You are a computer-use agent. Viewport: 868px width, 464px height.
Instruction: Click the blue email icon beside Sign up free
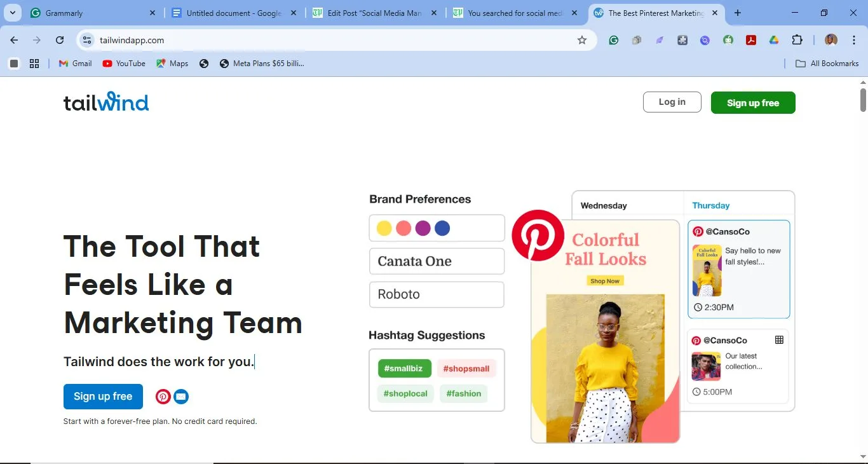point(181,397)
